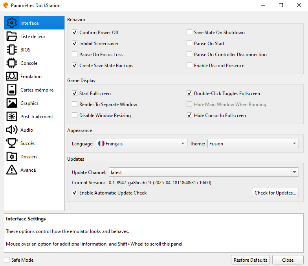Image resolution: width=308 pixels, height=266 pixels.
Task: Click the BIOS chip icon
Action: click(x=12, y=50)
